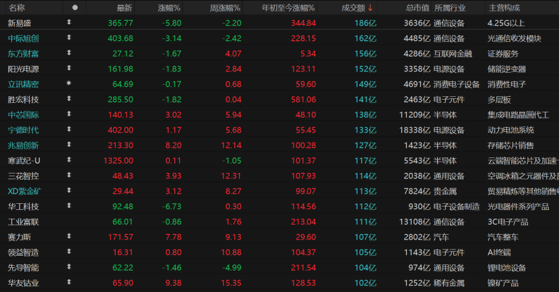
Task: Click the marker icon beside 新易盛
Action: tap(69, 23)
